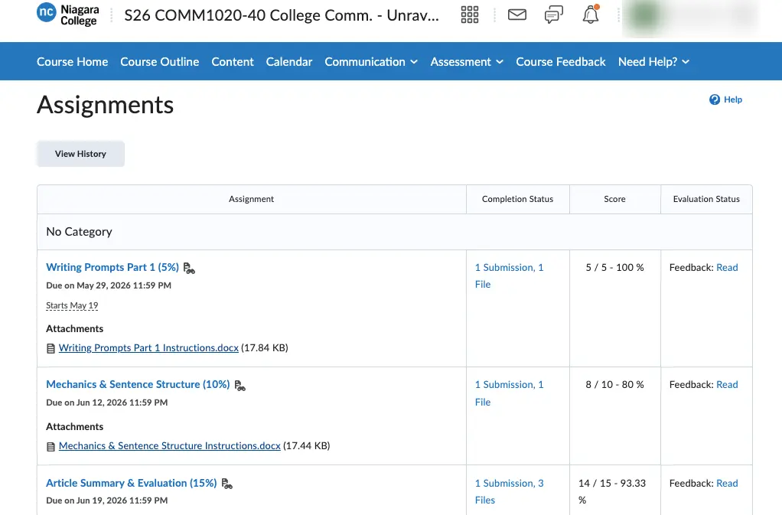Open Article Summary & Evaluation (15%) assignment
Viewport: 782px width, 515px height.
(x=131, y=483)
